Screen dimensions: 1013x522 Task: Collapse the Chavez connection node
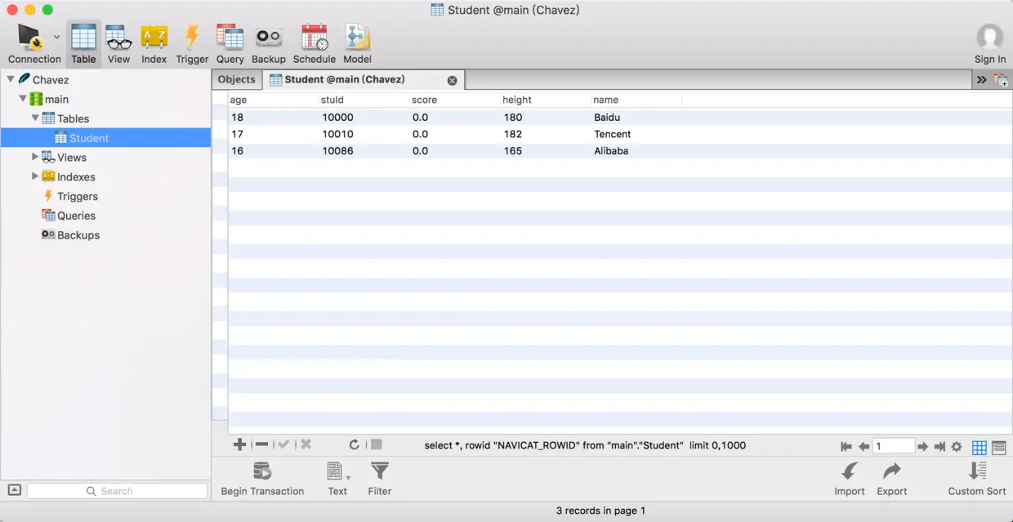click(11, 79)
